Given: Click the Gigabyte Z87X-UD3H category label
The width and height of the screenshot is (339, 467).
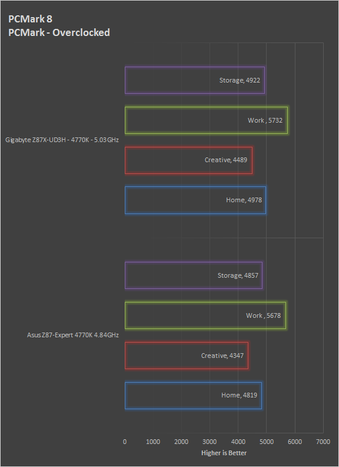Looking at the screenshot, I should 62,140.
